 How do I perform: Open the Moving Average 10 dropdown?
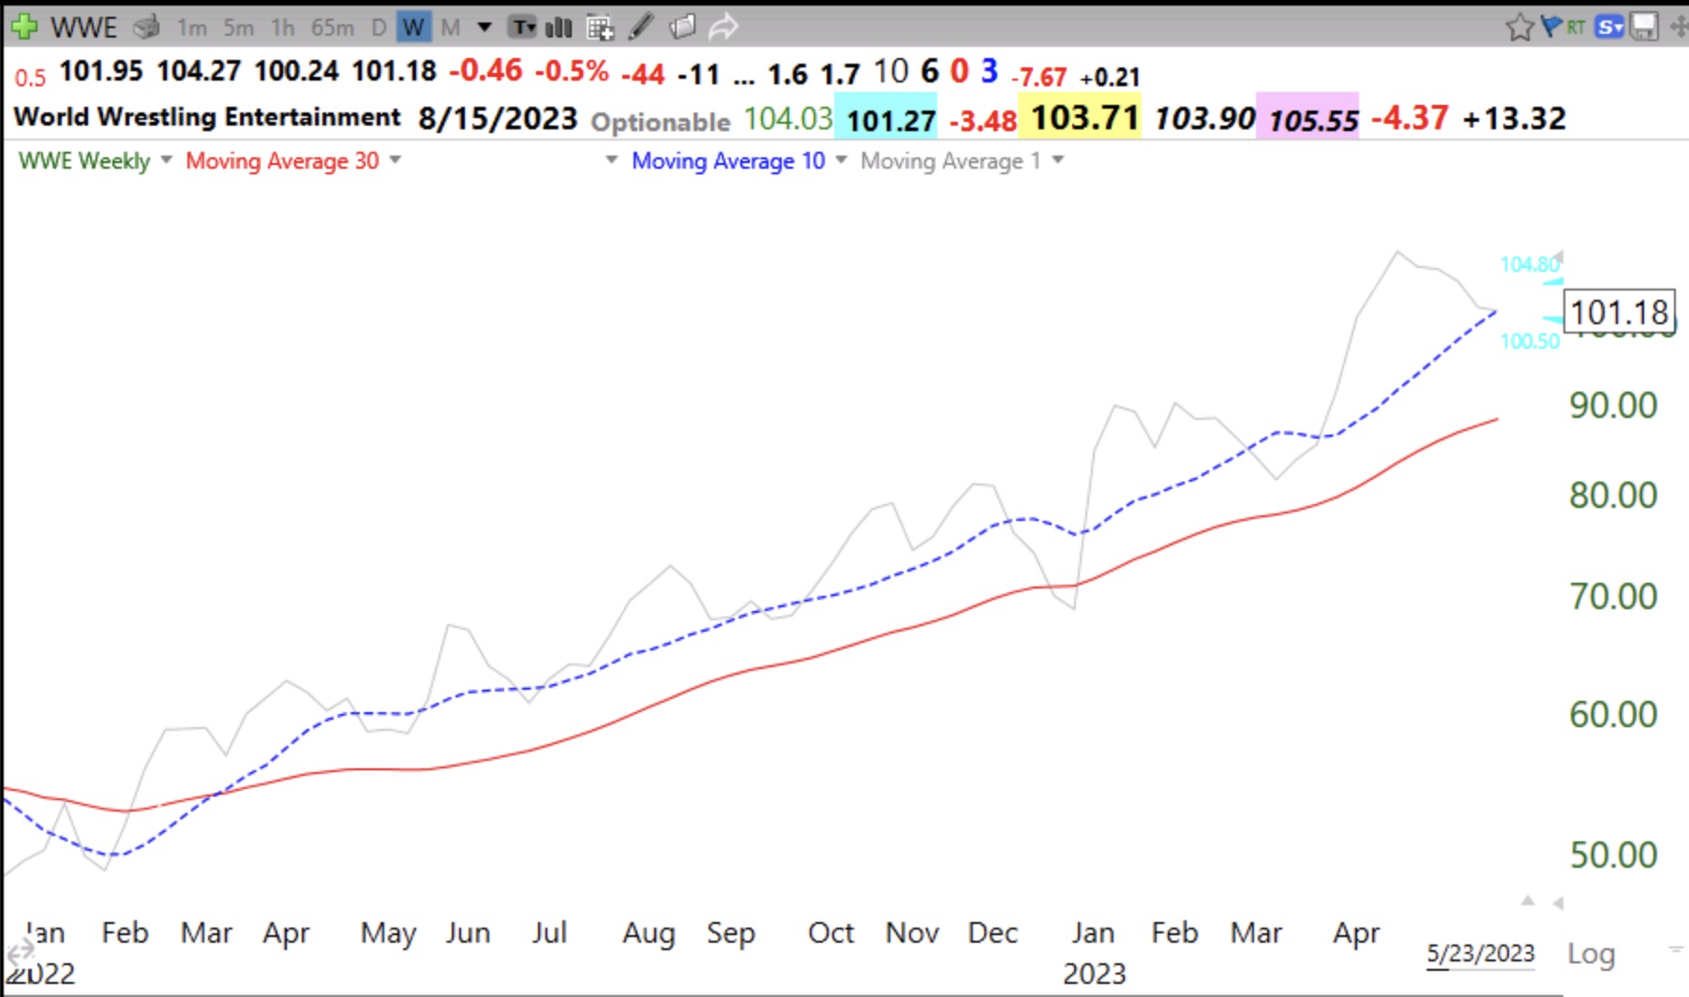841,160
